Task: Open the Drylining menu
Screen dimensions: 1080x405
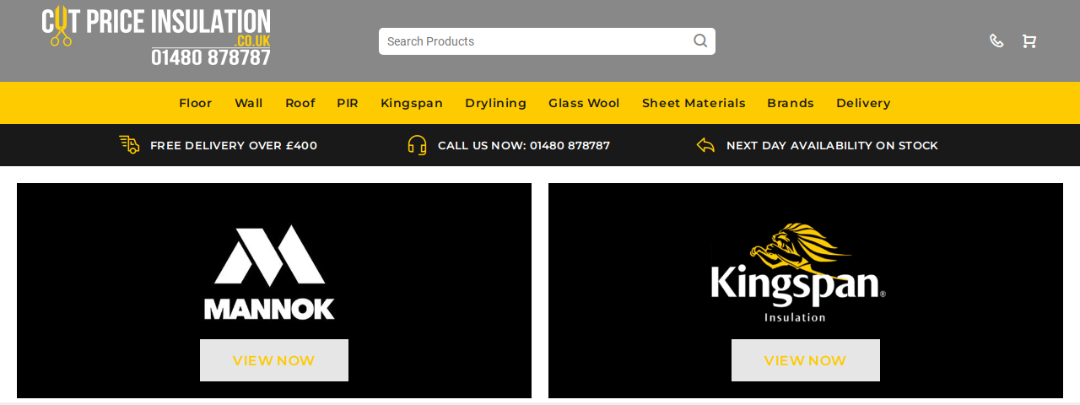Action: [x=495, y=103]
